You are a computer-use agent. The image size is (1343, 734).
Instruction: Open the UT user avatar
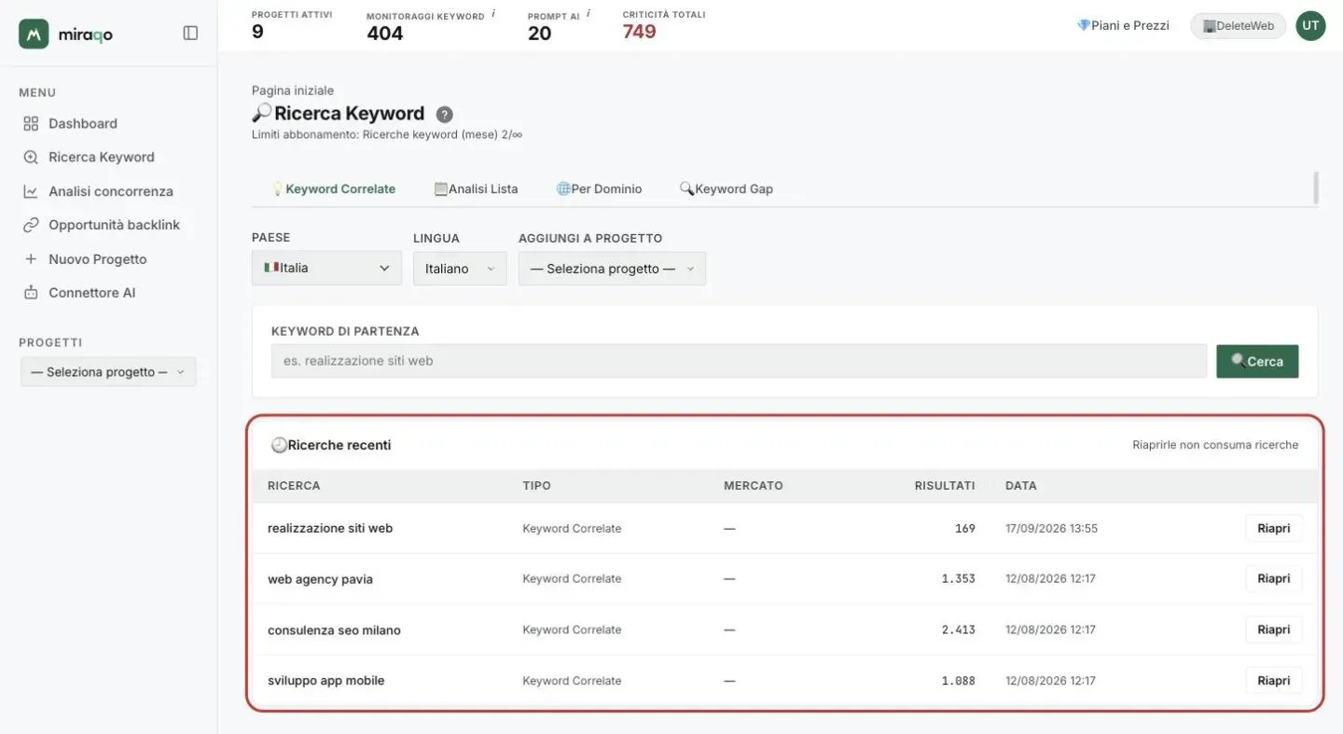pos(1310,26)
